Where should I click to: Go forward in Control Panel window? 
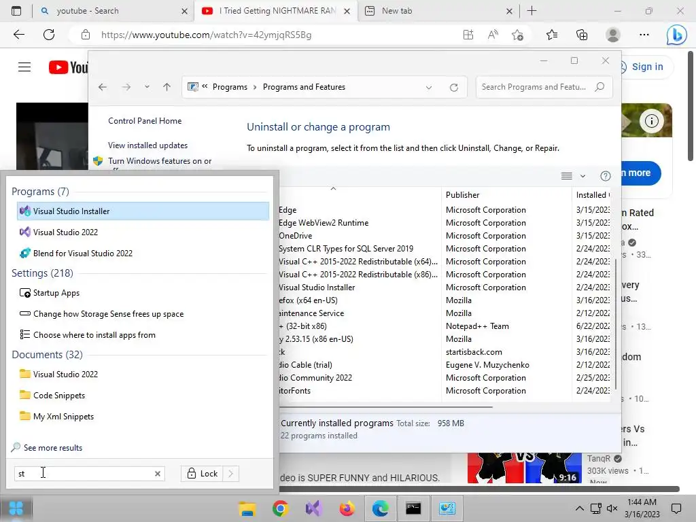[x=126, y=87]
